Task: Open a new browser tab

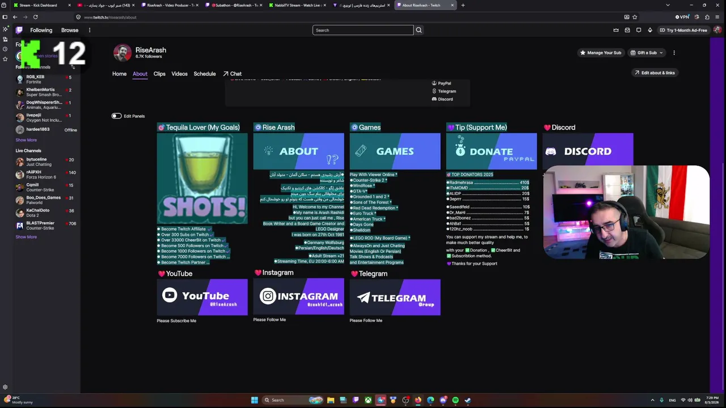Action: (x=463, y=5)
